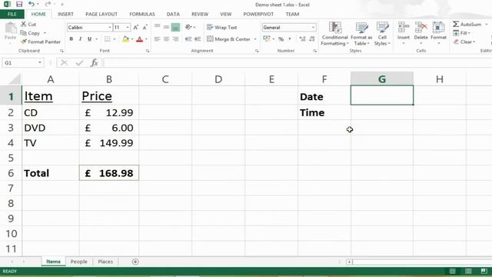Click the increase decimal icon
492x277 pixels.
[302, 39]
